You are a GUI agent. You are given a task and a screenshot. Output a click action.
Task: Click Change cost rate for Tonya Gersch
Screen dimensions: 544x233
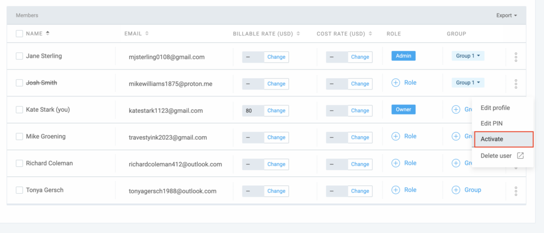click(360, 191)
